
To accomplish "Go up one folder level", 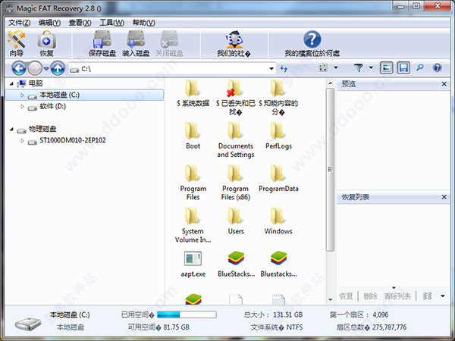I will click(58, 69).
